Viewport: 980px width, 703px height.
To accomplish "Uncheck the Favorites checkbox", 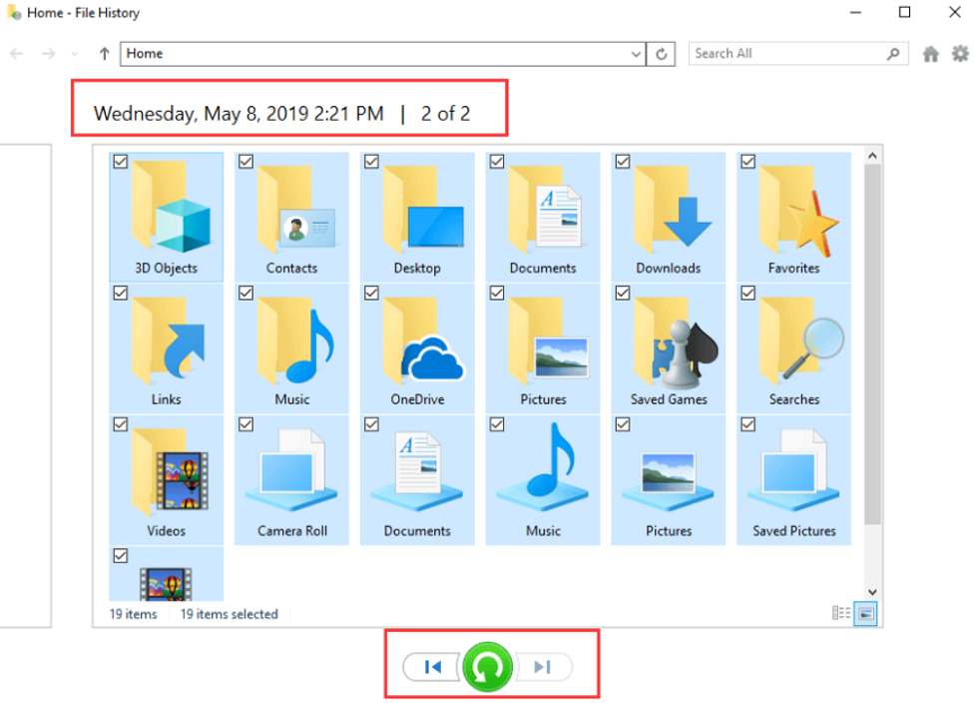I will pos(748,162).
